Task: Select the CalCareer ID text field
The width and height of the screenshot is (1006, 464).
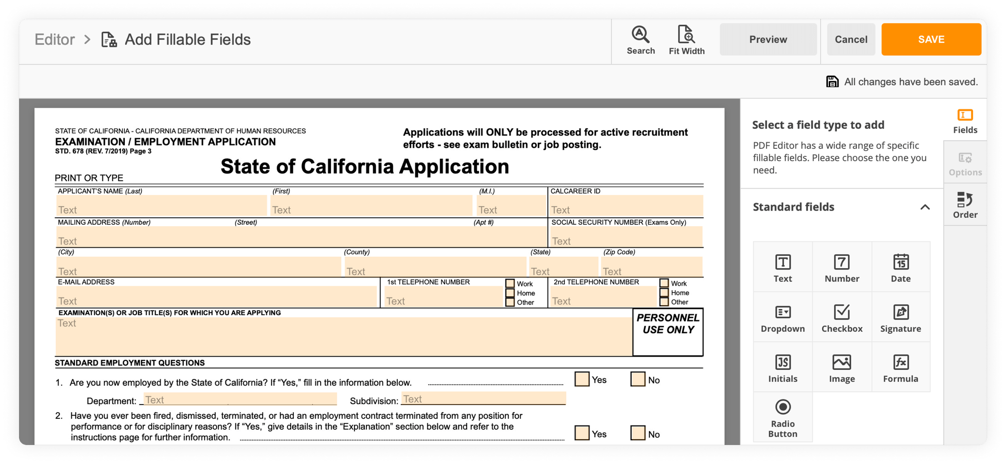Action: coord(626,205)
